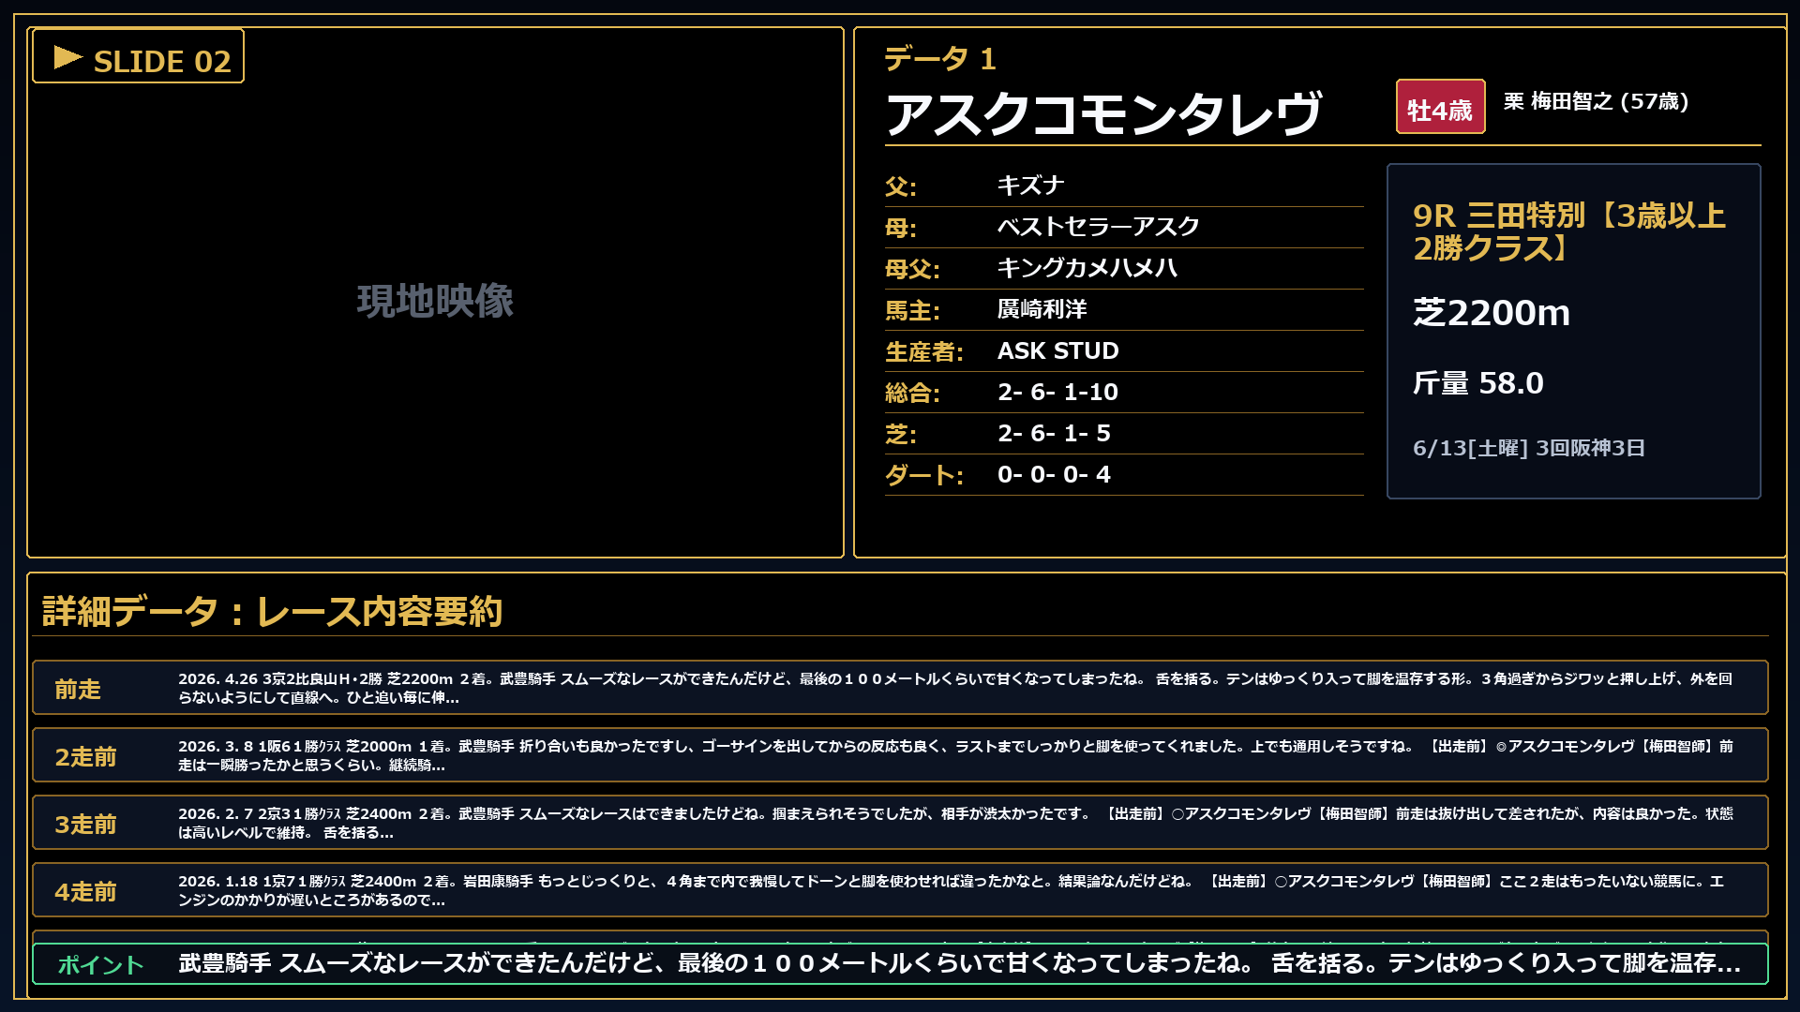Select the 前走 race row
The image size is (1800, 1012).
(900, 688)
